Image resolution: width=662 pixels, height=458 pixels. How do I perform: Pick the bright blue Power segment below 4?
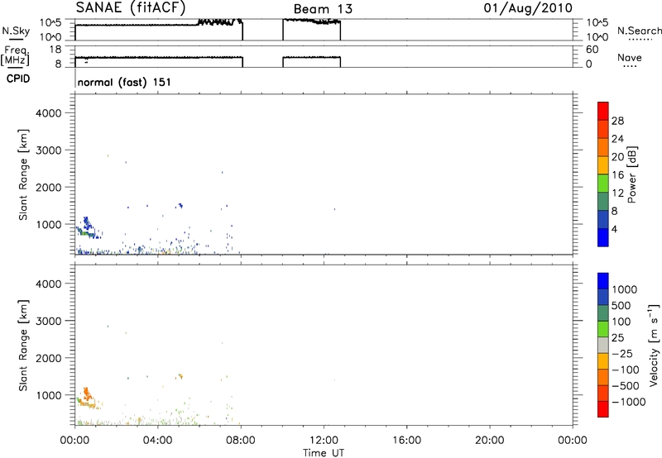603,237
